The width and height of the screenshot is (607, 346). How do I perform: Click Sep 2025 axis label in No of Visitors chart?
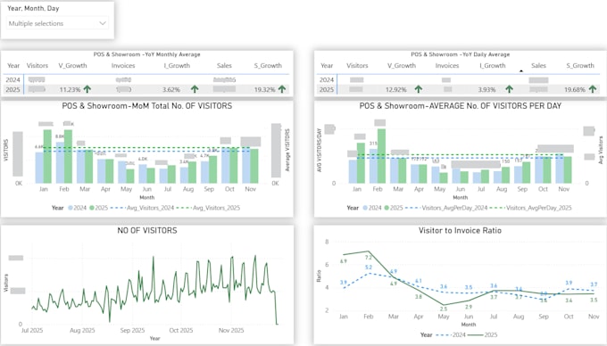coord(132,331)
